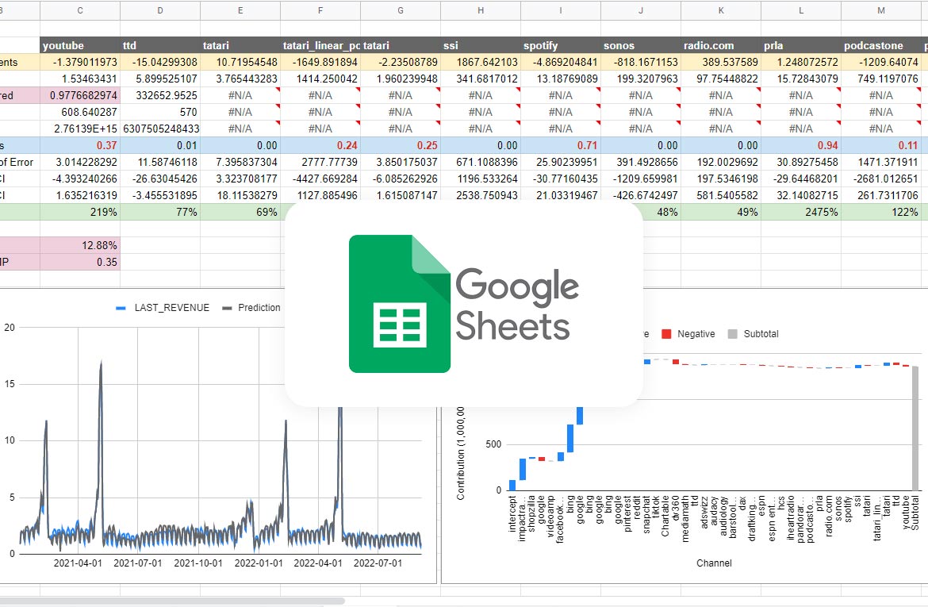928x607 pixels.
Task: Select column C header
Action: pos(80,10)
